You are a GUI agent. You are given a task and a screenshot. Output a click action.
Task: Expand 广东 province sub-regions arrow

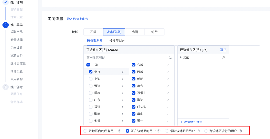pos(123,100)
